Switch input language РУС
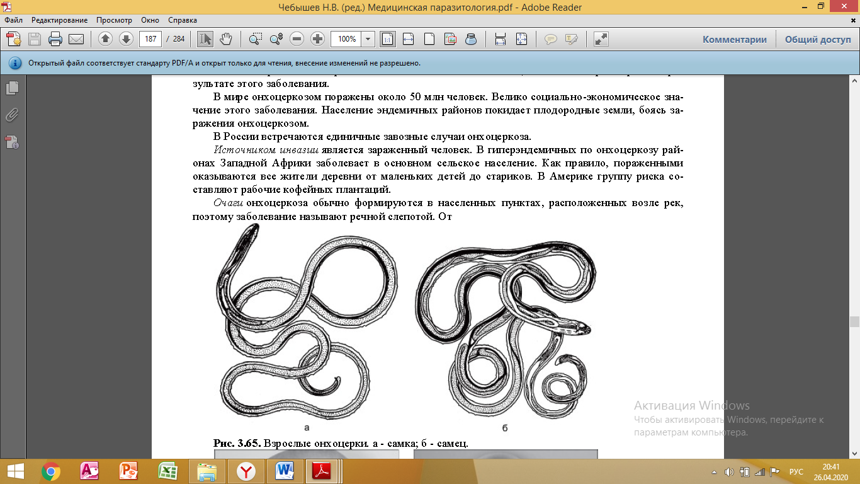 tap(796, 471)
